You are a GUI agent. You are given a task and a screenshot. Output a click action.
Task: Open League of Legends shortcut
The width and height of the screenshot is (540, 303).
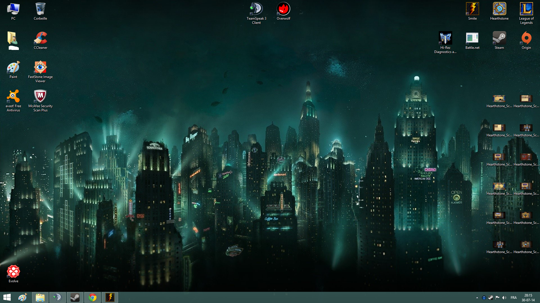click(526, 13)
